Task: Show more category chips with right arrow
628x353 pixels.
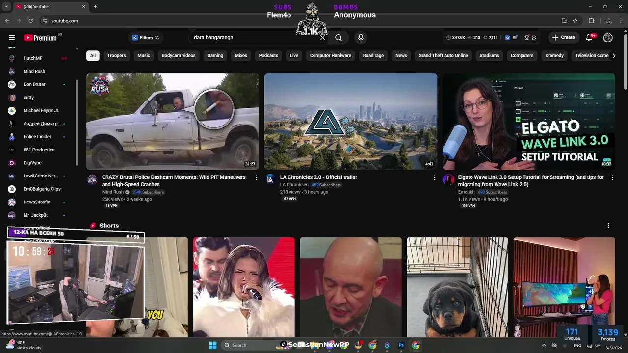Action: tap(614, 55)
